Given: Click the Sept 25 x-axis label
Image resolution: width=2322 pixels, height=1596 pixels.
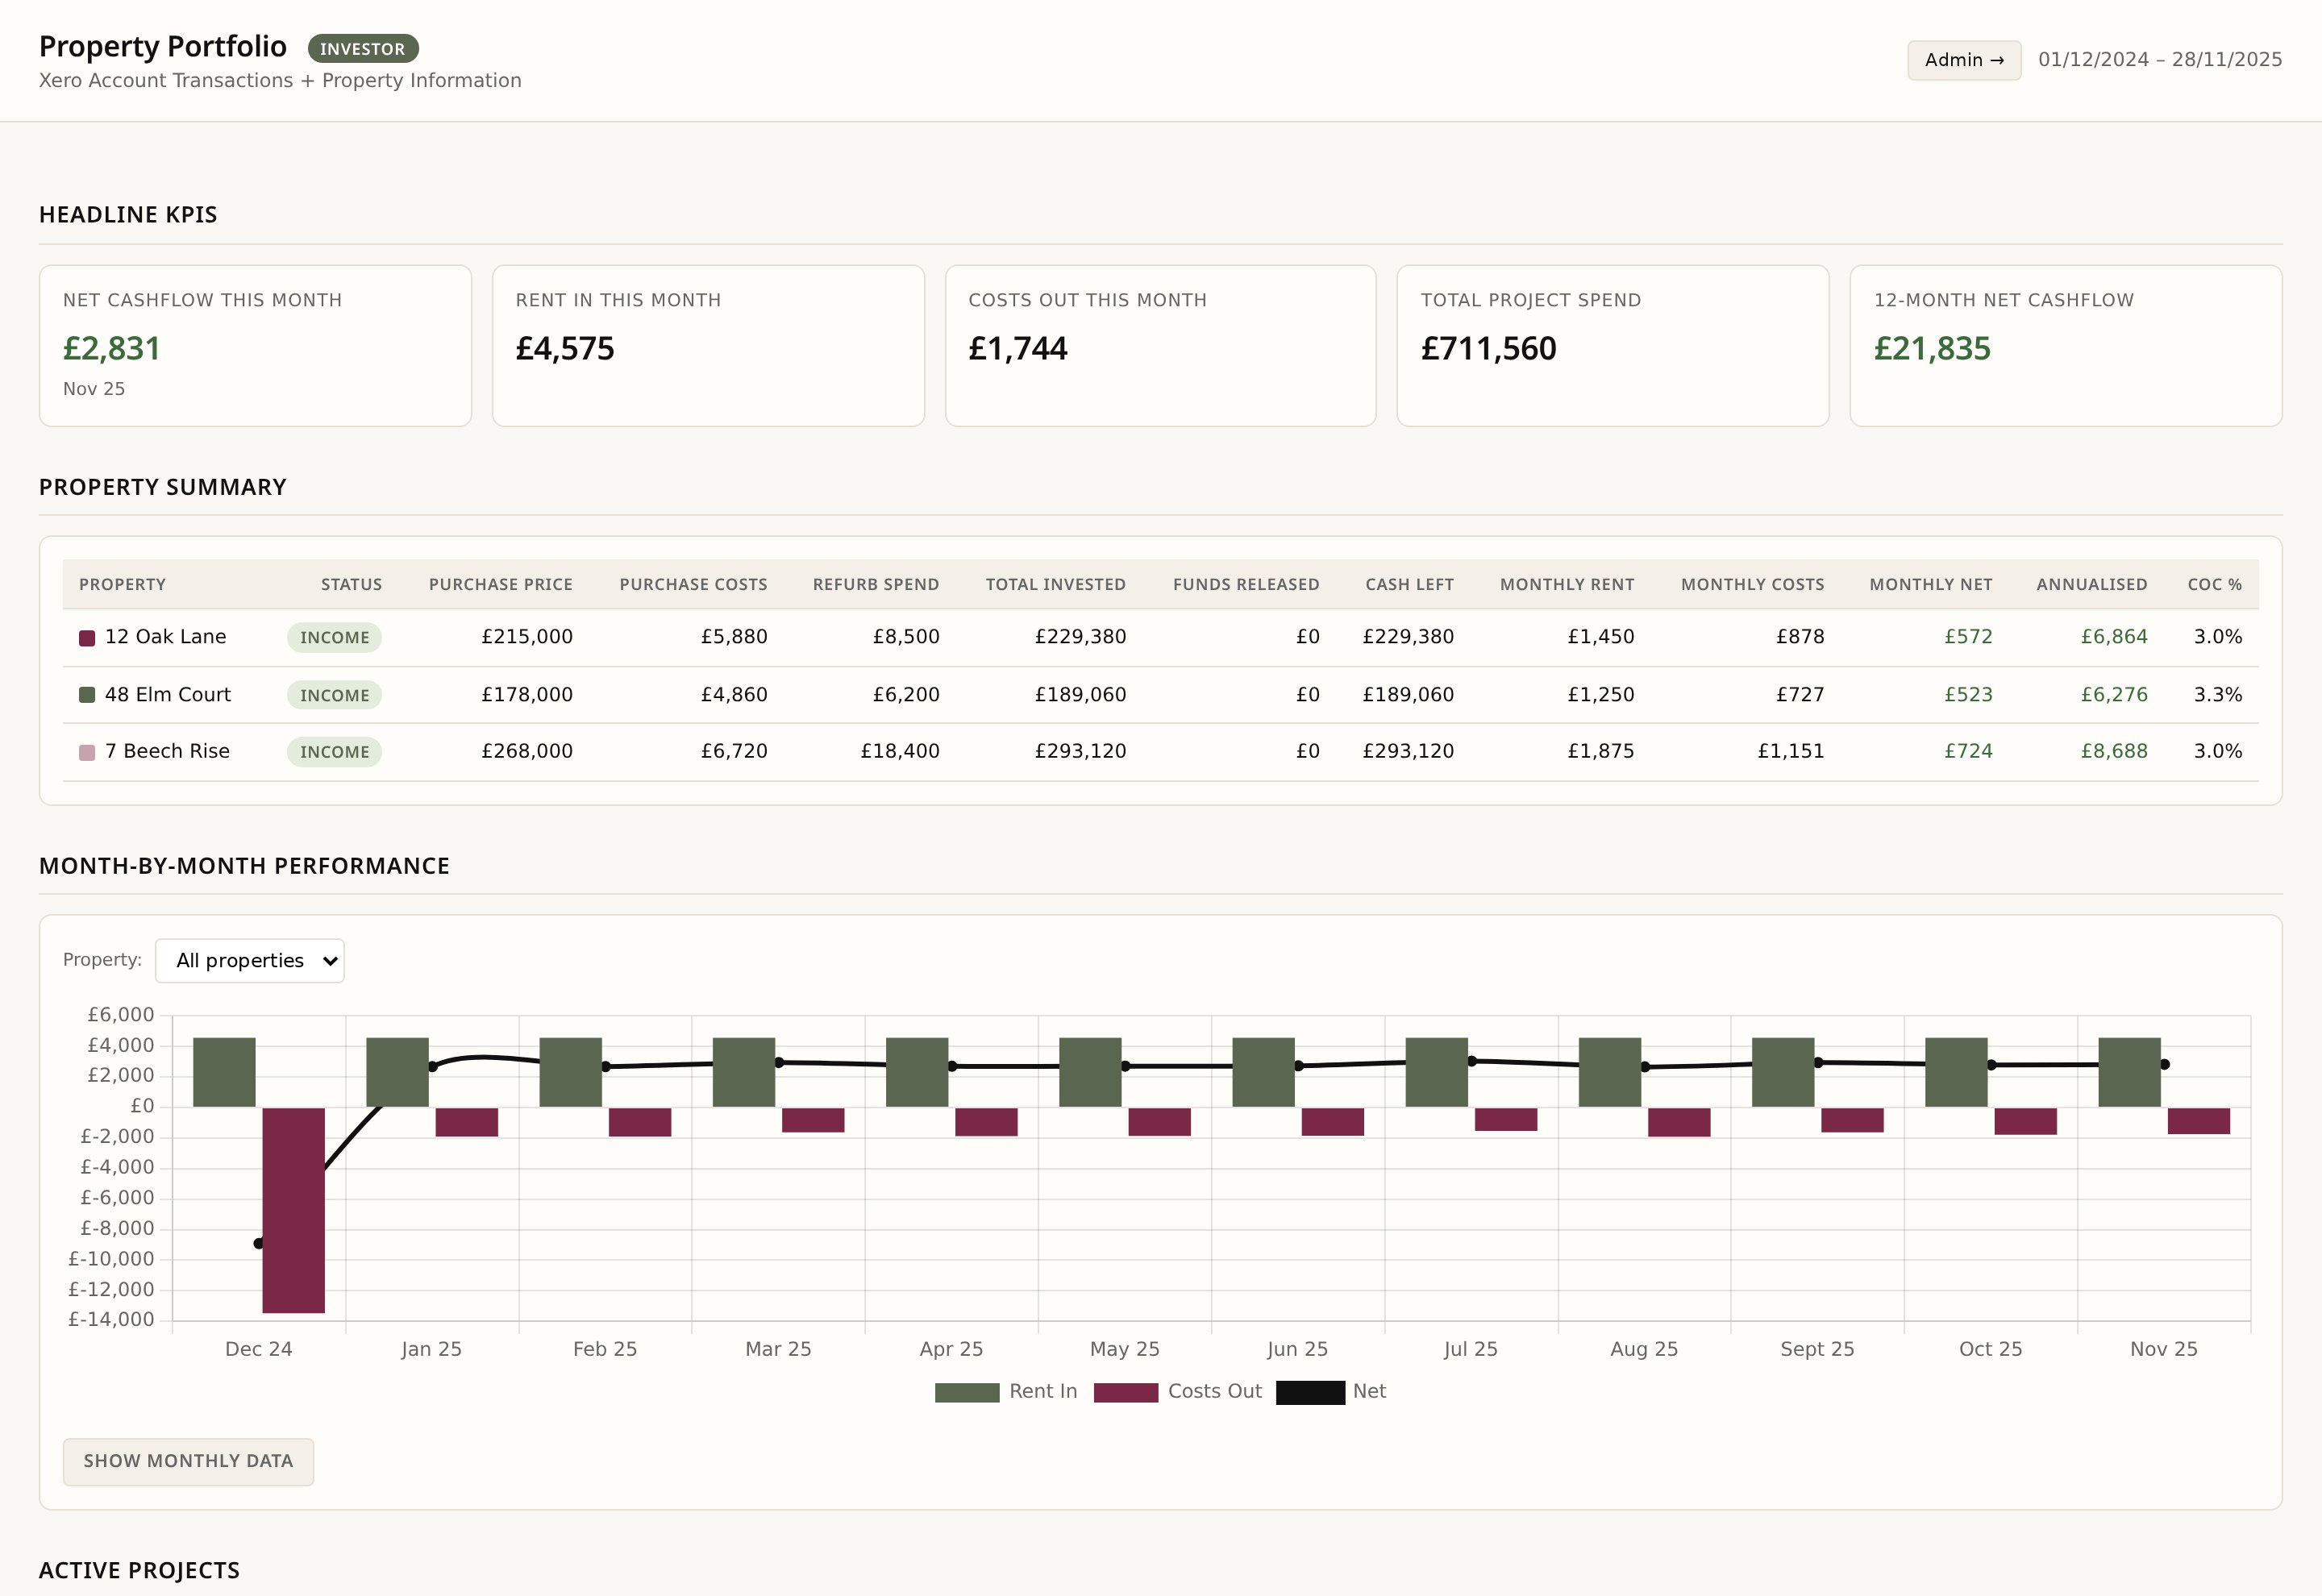Looking at the screenshot, I should pos(1817,1349).
